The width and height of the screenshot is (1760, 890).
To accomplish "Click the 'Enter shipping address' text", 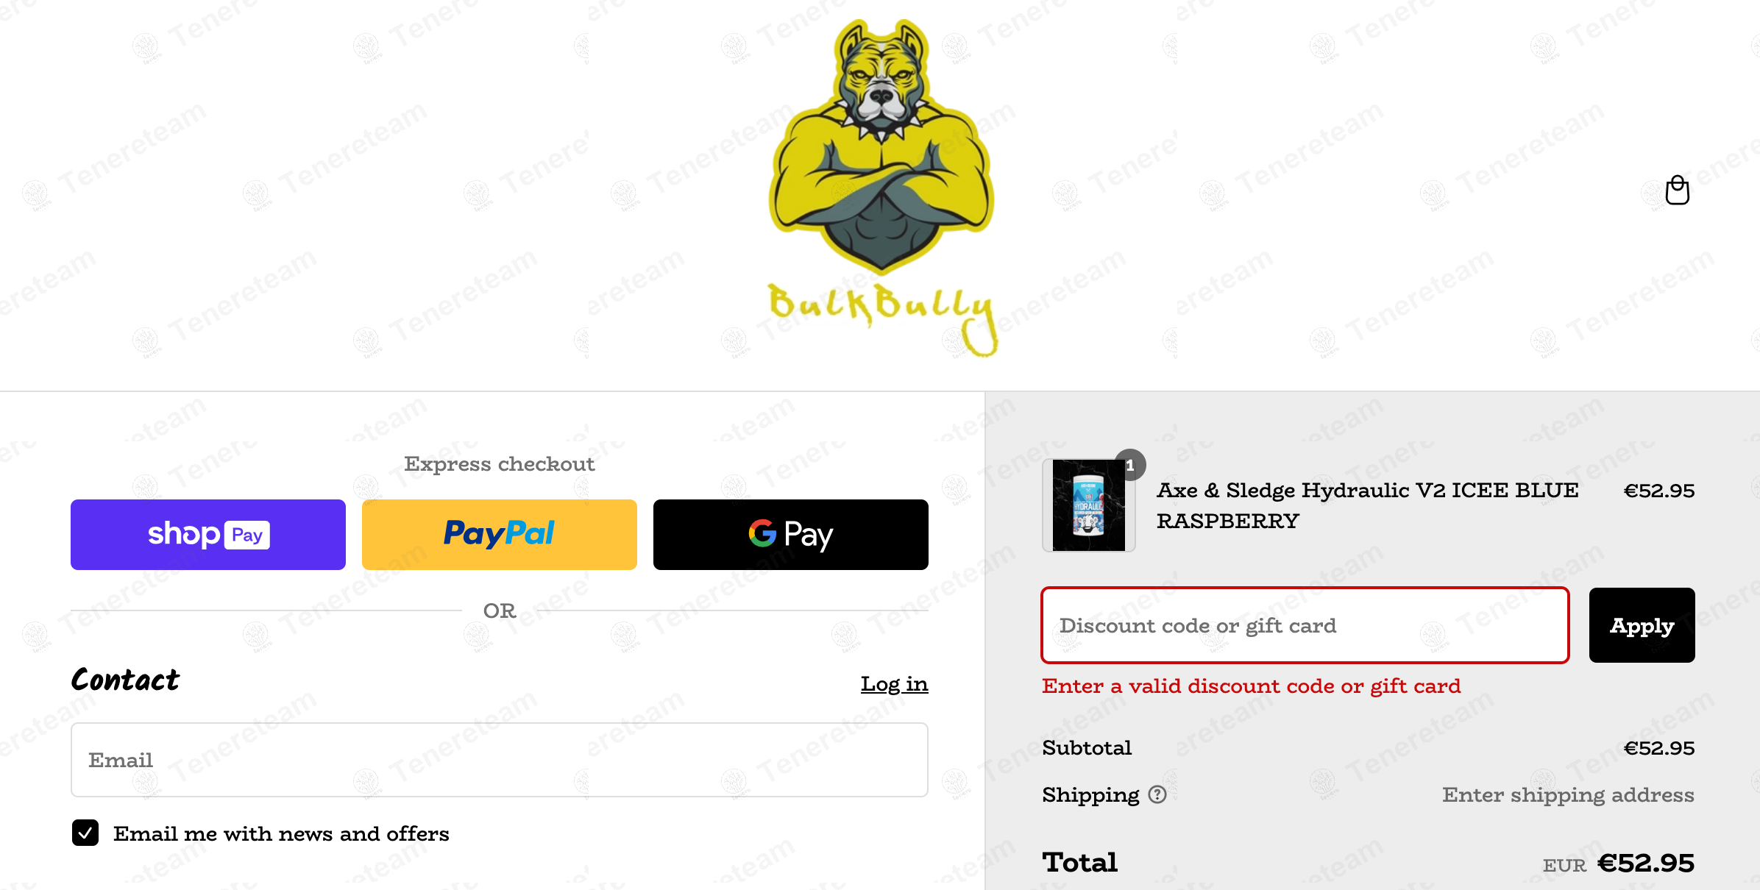I will click(1568, 795).
